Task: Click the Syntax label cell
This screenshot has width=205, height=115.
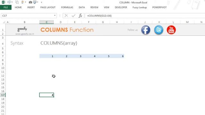Action: 17,43
